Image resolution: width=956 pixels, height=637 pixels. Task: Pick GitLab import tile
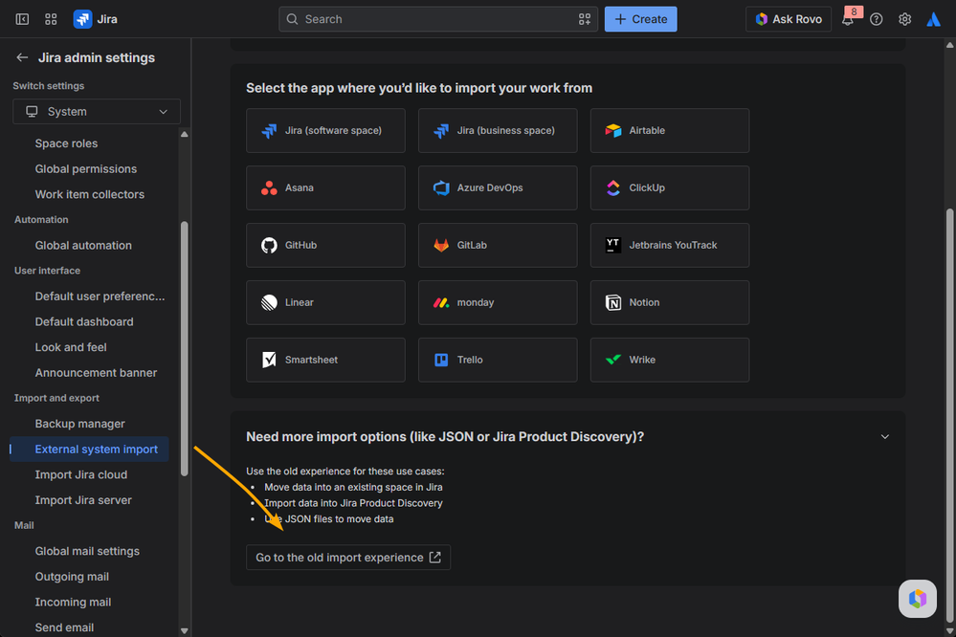coord(498,245)
